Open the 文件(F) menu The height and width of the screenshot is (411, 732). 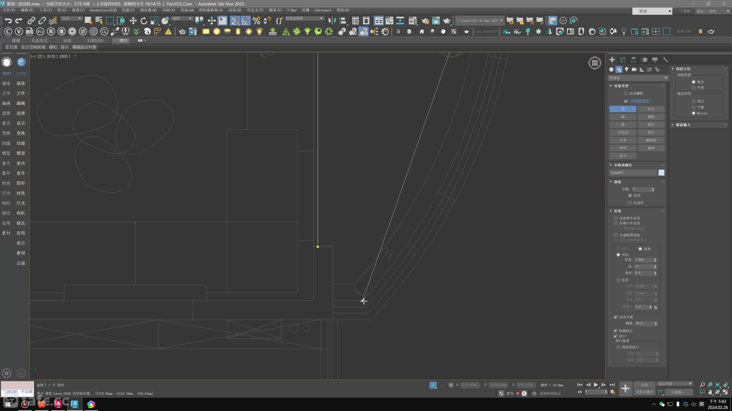click(9, 10)
